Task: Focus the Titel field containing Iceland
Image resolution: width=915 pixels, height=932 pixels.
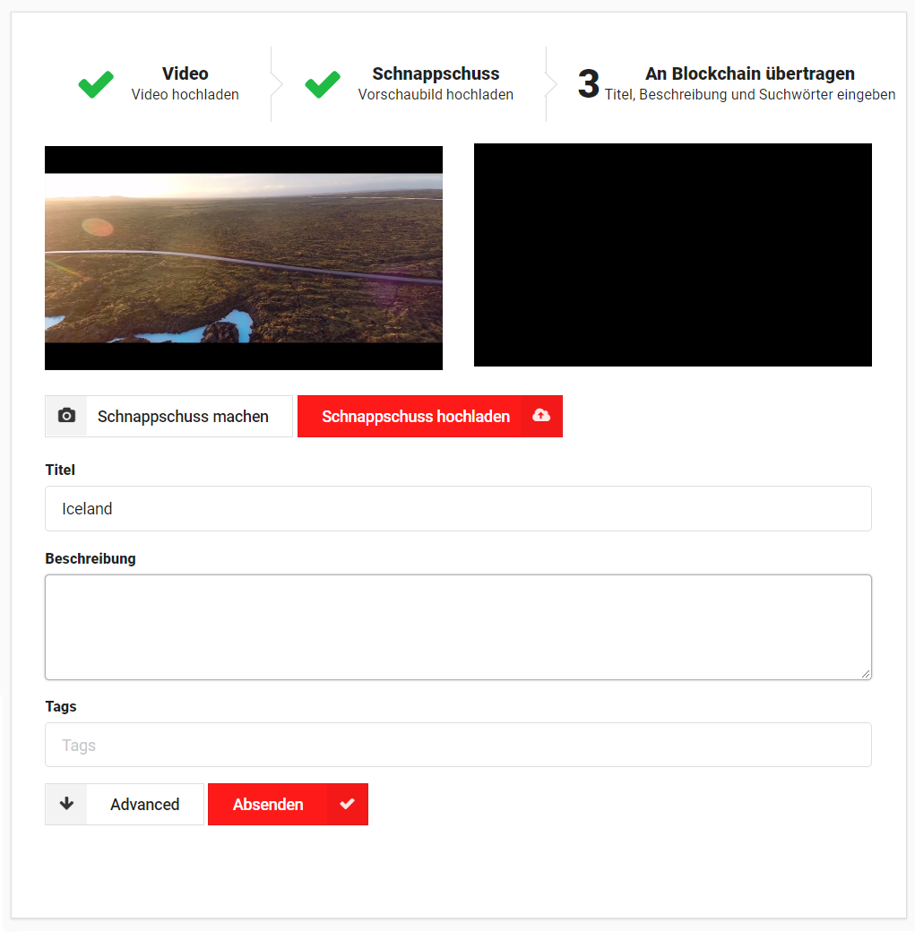Action: (458, 509)
